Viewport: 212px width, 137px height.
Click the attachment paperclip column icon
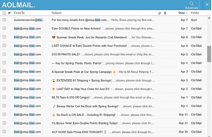click(x=160, y=13)
